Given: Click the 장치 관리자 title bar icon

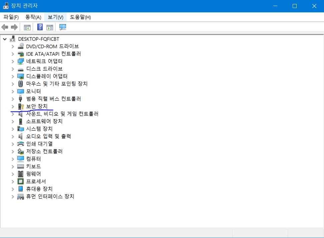Looking at the screenshot, I should coord(6,6).
